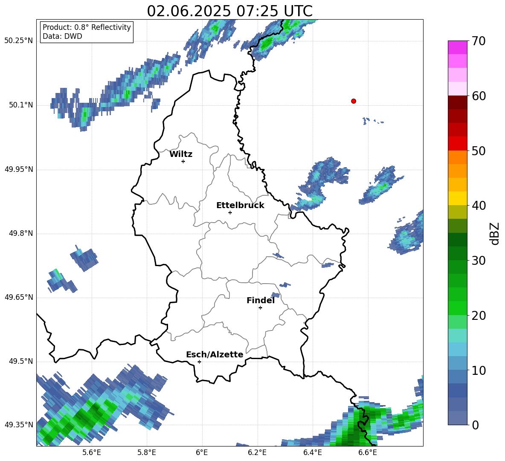Viewport: 505px width, 461px height.
Task: Click the 10 value on colorbar
Action: 478,370
